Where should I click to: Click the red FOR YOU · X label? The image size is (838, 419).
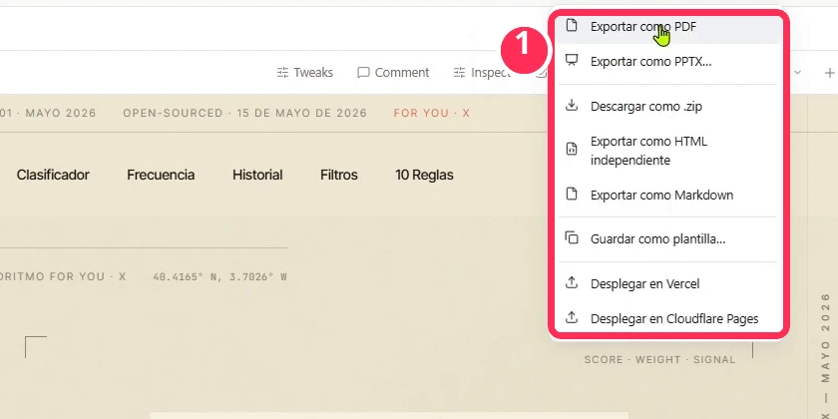pos(432,114)
